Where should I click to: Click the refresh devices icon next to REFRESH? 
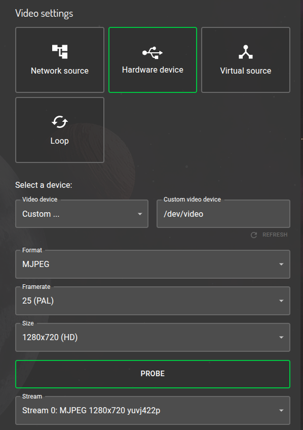click(253, 235)
